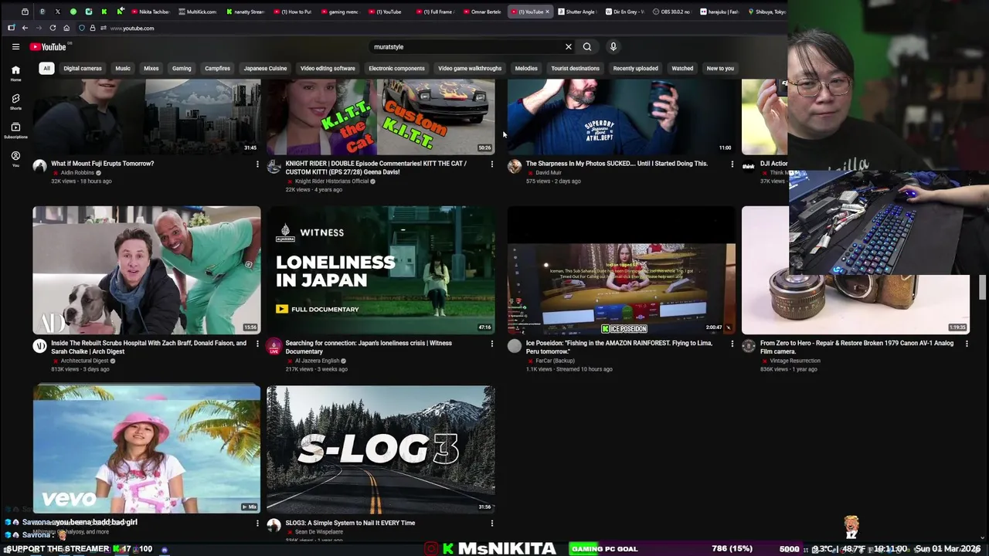Open the You page in the sidebar

(x=15, y=159)
